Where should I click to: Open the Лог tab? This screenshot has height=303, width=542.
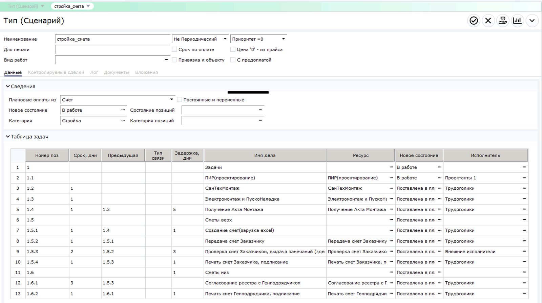coord(94,72)
